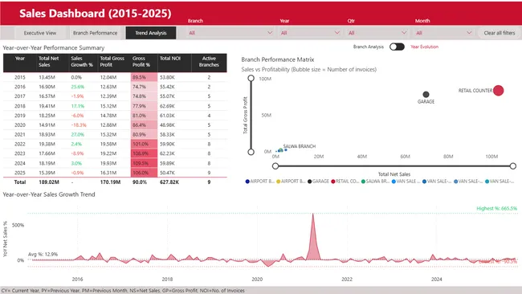Click the top handle of Total Gross Profit slider
Viewport: 522px width, 294px height.
pyautogui.click(x=251, y=78)
